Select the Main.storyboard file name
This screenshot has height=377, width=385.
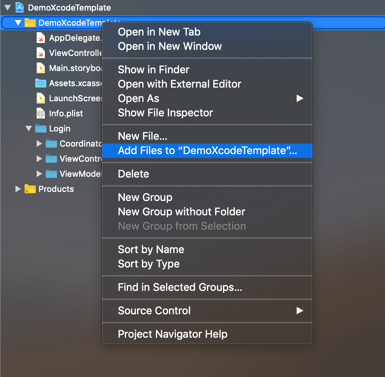pos(75,68)
